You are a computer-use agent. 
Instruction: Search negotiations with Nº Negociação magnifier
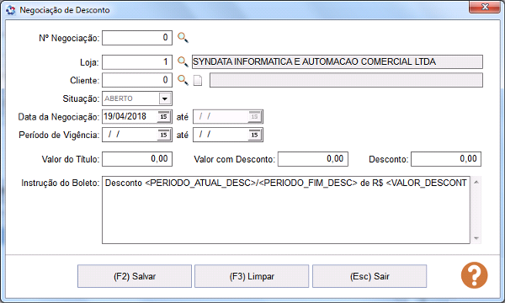[x=183, y=38]
